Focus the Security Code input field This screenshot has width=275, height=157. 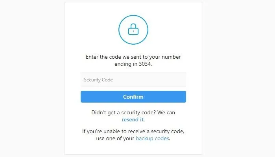click(x=133, y=79)
